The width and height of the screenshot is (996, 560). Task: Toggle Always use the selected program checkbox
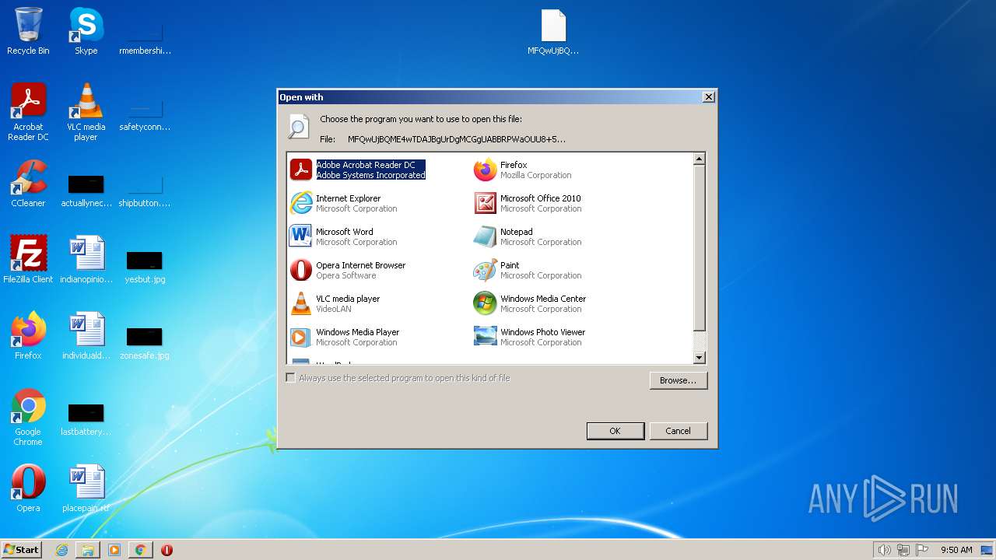[290, 378]
